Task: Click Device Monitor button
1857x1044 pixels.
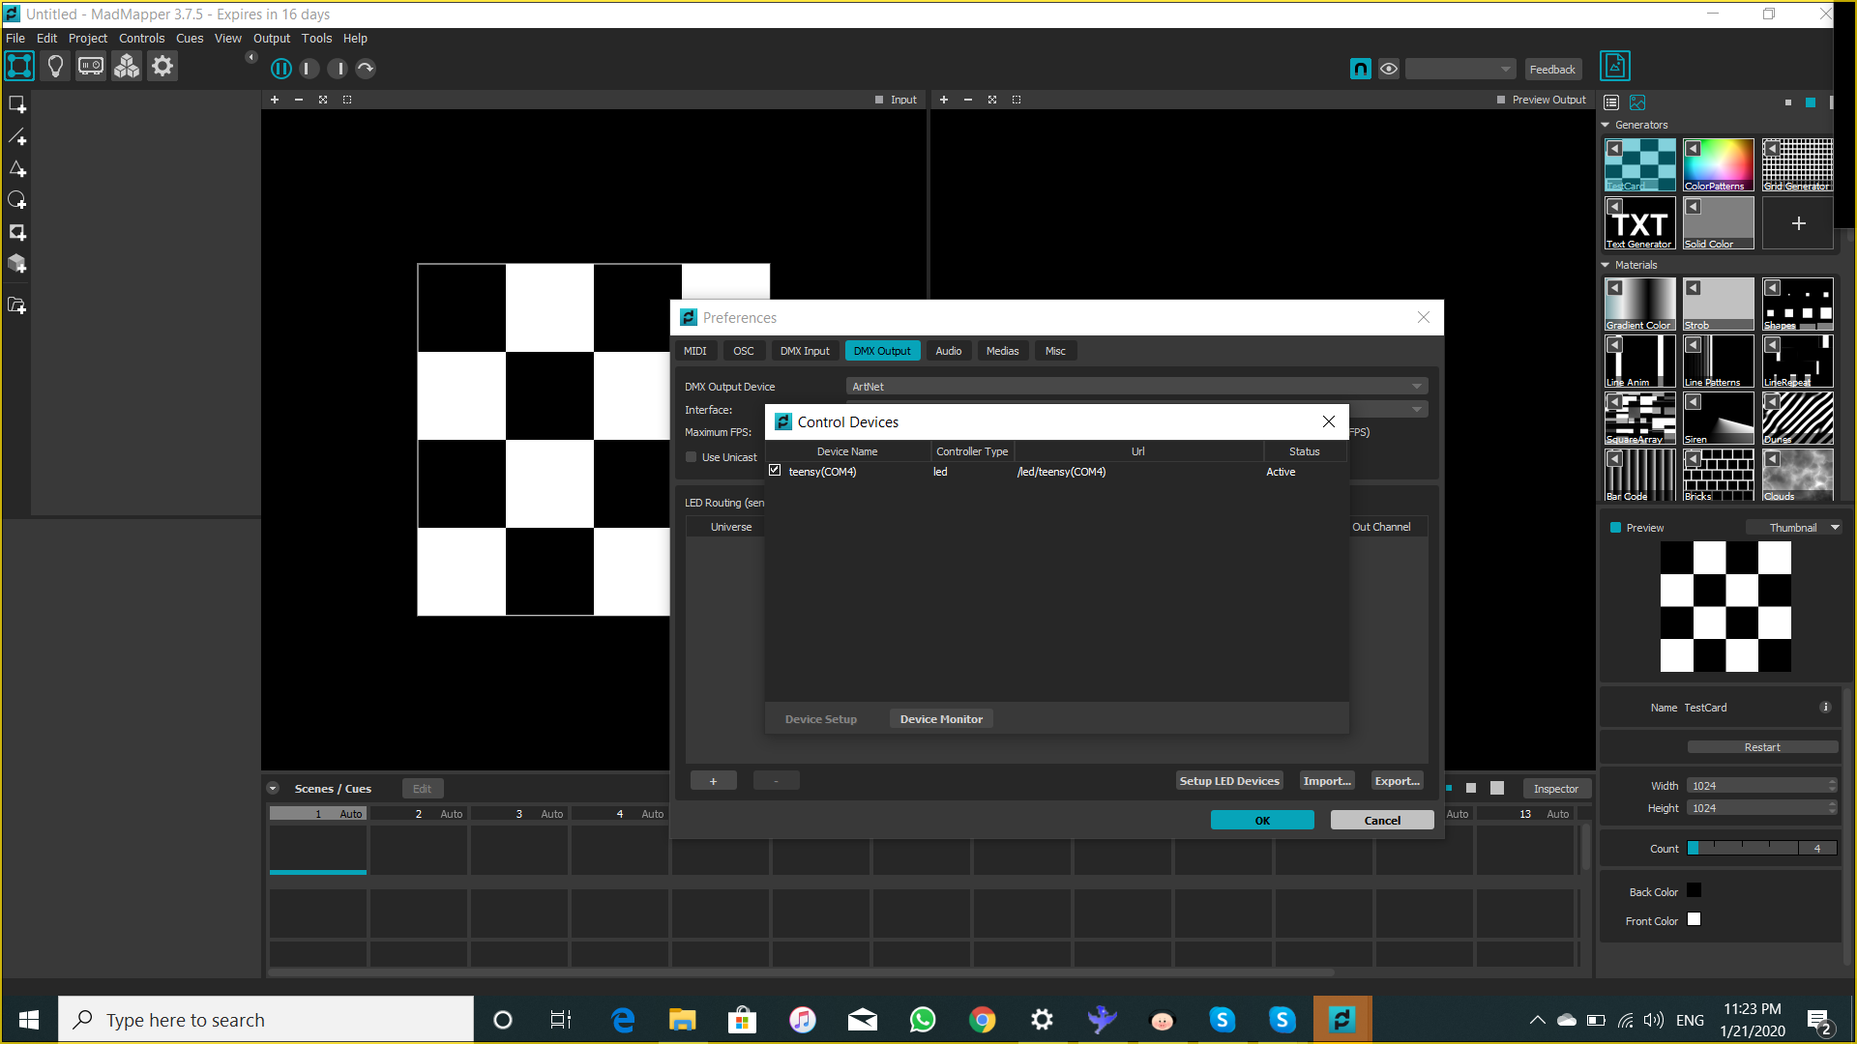Action: point(941,719)
